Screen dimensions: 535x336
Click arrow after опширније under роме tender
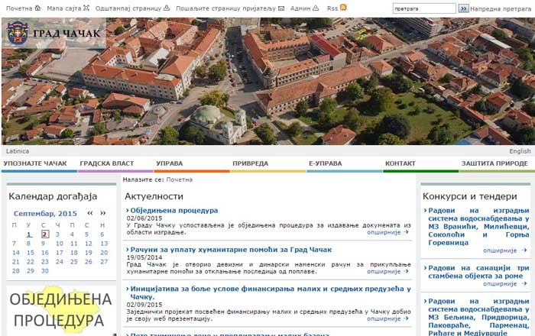[x=524, y=283]
